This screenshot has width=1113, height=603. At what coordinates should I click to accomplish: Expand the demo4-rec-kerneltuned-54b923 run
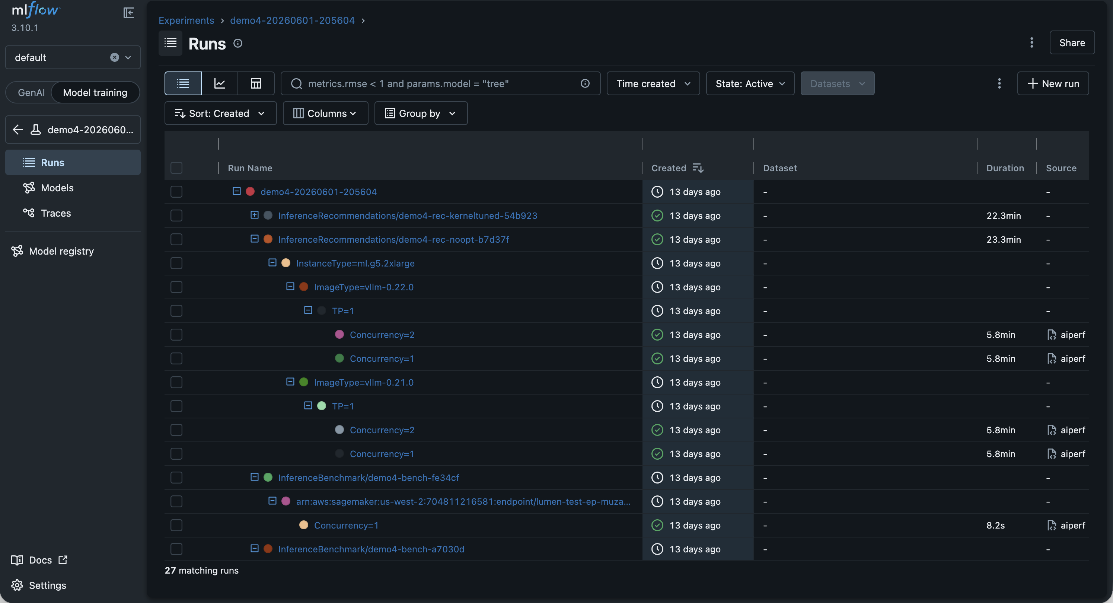[255, 215]
